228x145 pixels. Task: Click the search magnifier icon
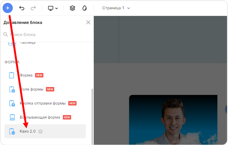(5, 34)
